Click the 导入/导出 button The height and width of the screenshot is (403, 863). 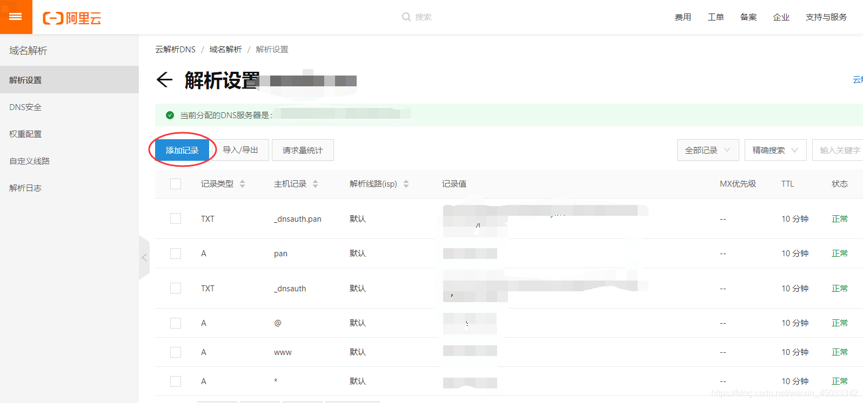(240, 150)
